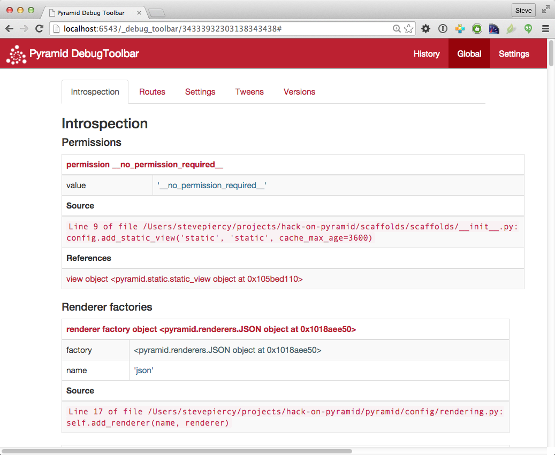555x455 pixels.
Task: Click the green thumbs-up extension icon
Action: coord(477,29)
